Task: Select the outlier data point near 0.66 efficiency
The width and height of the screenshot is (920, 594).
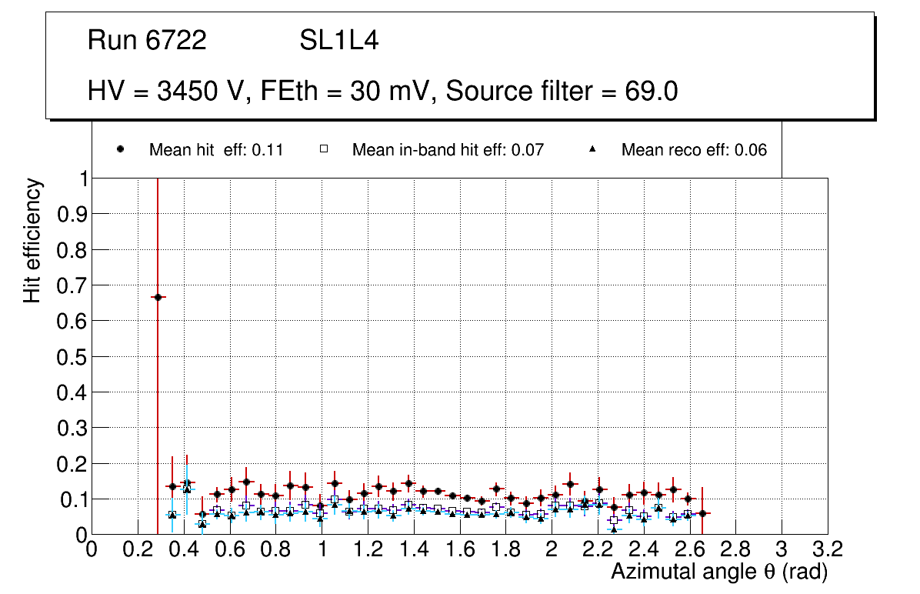Action: (x=158, y=297)
